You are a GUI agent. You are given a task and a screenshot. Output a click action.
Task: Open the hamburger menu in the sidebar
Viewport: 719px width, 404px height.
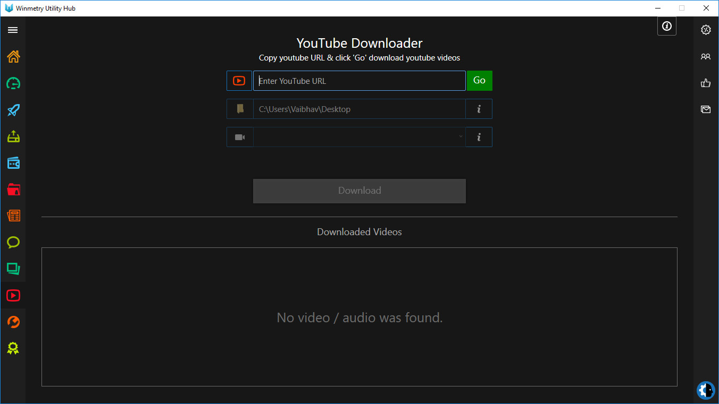13,30
